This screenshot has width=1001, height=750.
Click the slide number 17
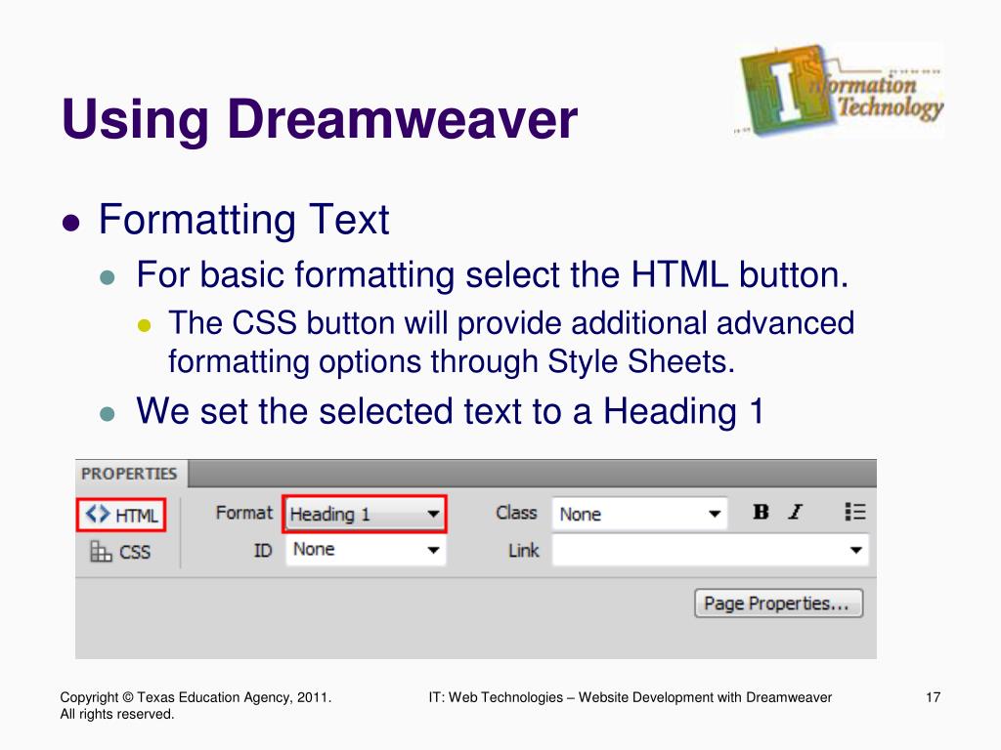[x=933, y=697]
